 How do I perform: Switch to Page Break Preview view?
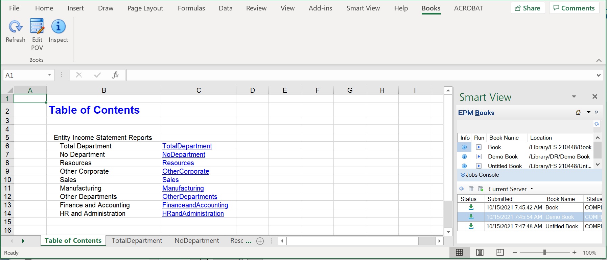tap(500, 253)
